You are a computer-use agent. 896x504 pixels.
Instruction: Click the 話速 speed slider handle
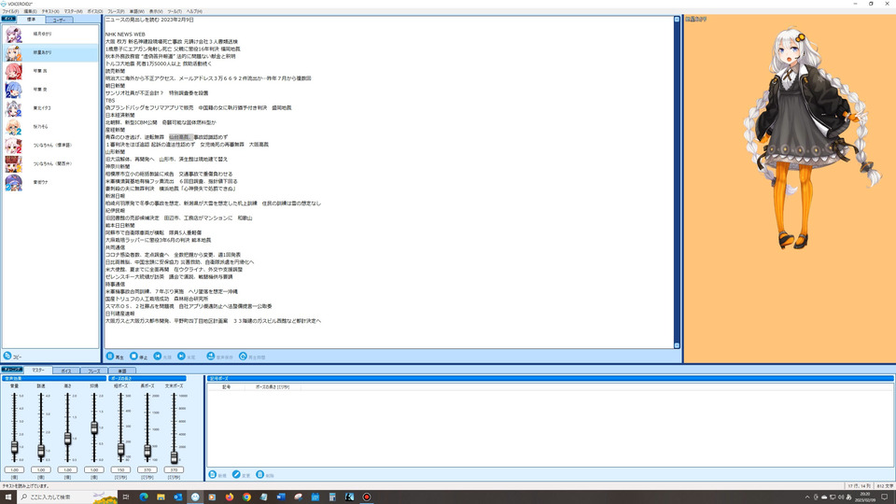pyautogui.click(x=41, y=451)
